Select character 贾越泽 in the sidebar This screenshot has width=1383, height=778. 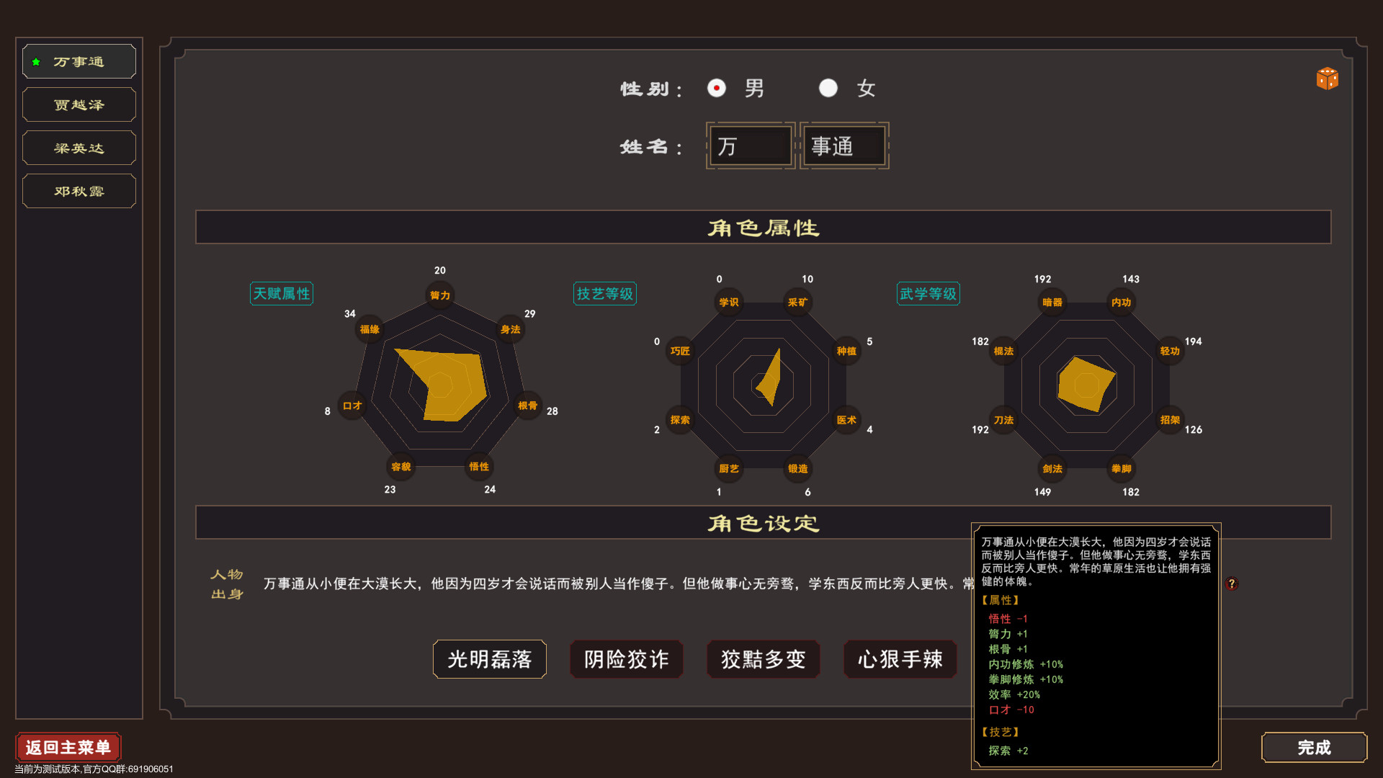click(x=79, y=105)
